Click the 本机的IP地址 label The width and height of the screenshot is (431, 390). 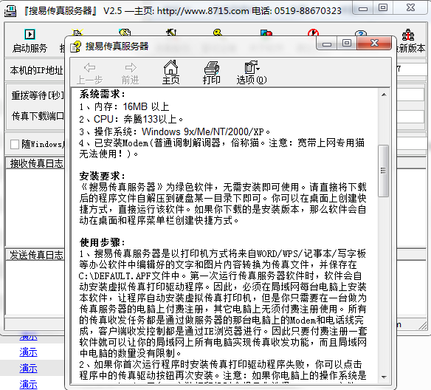[x=37, y=70]
